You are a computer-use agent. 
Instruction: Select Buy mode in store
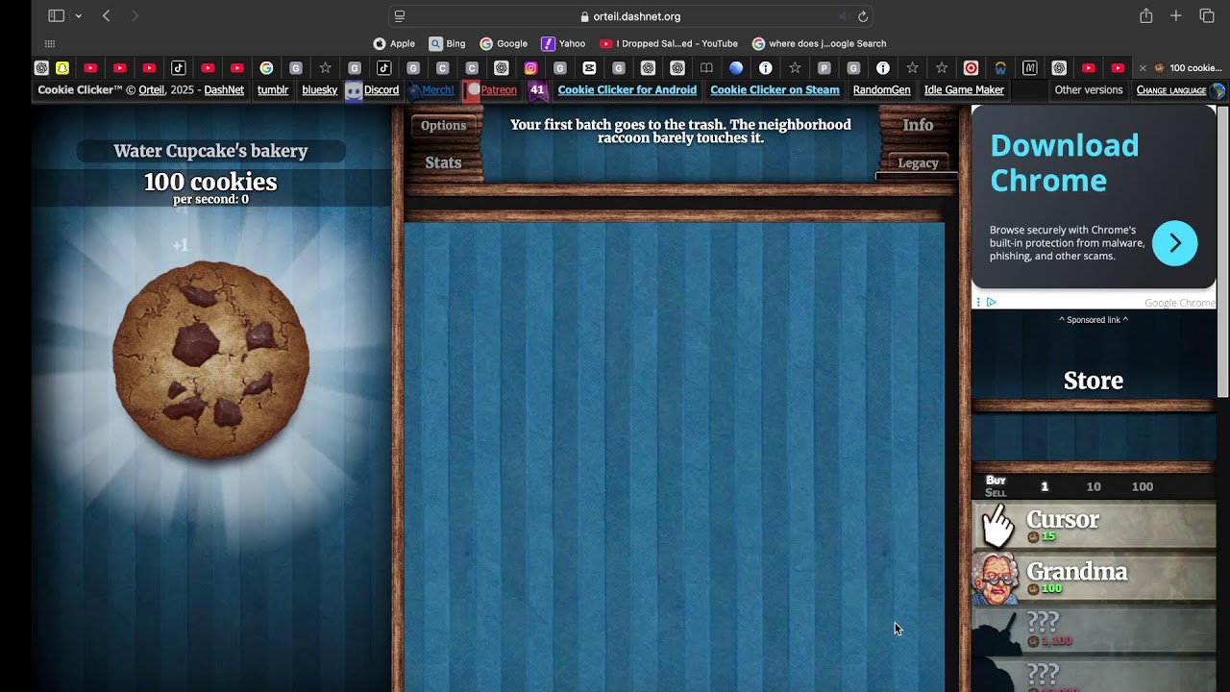(x=996, y=480)
